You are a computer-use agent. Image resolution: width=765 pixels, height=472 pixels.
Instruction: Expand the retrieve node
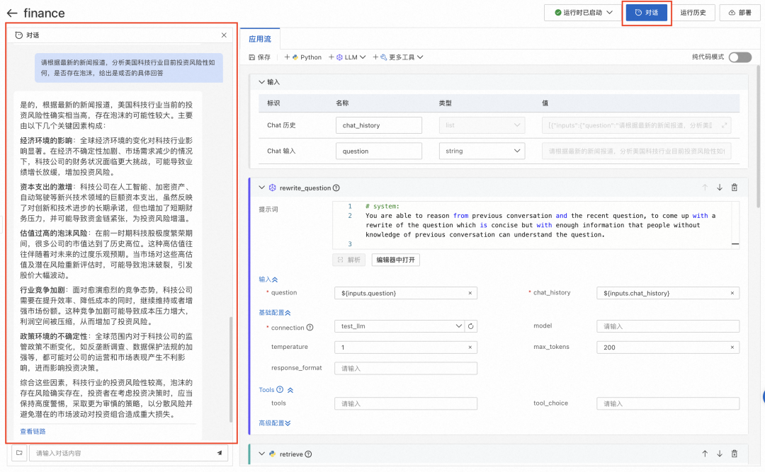point(261,454)
